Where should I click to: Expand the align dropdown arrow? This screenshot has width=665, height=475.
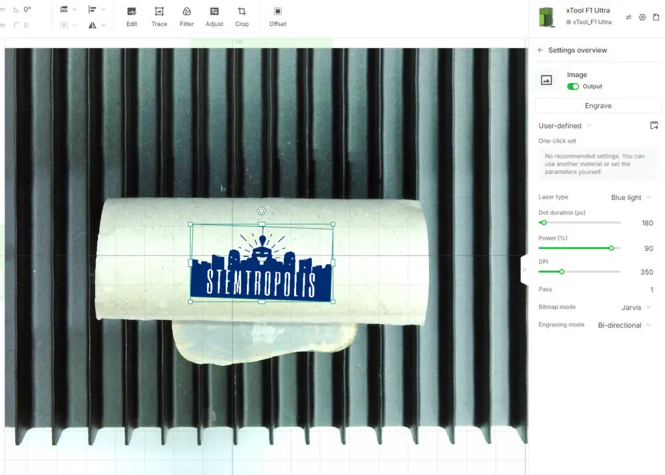click(x=103, y=9)
